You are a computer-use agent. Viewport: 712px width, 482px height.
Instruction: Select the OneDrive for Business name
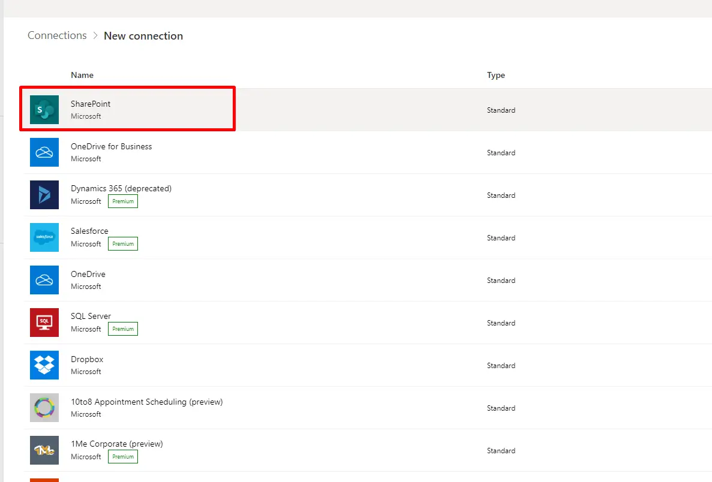[111, 146]
